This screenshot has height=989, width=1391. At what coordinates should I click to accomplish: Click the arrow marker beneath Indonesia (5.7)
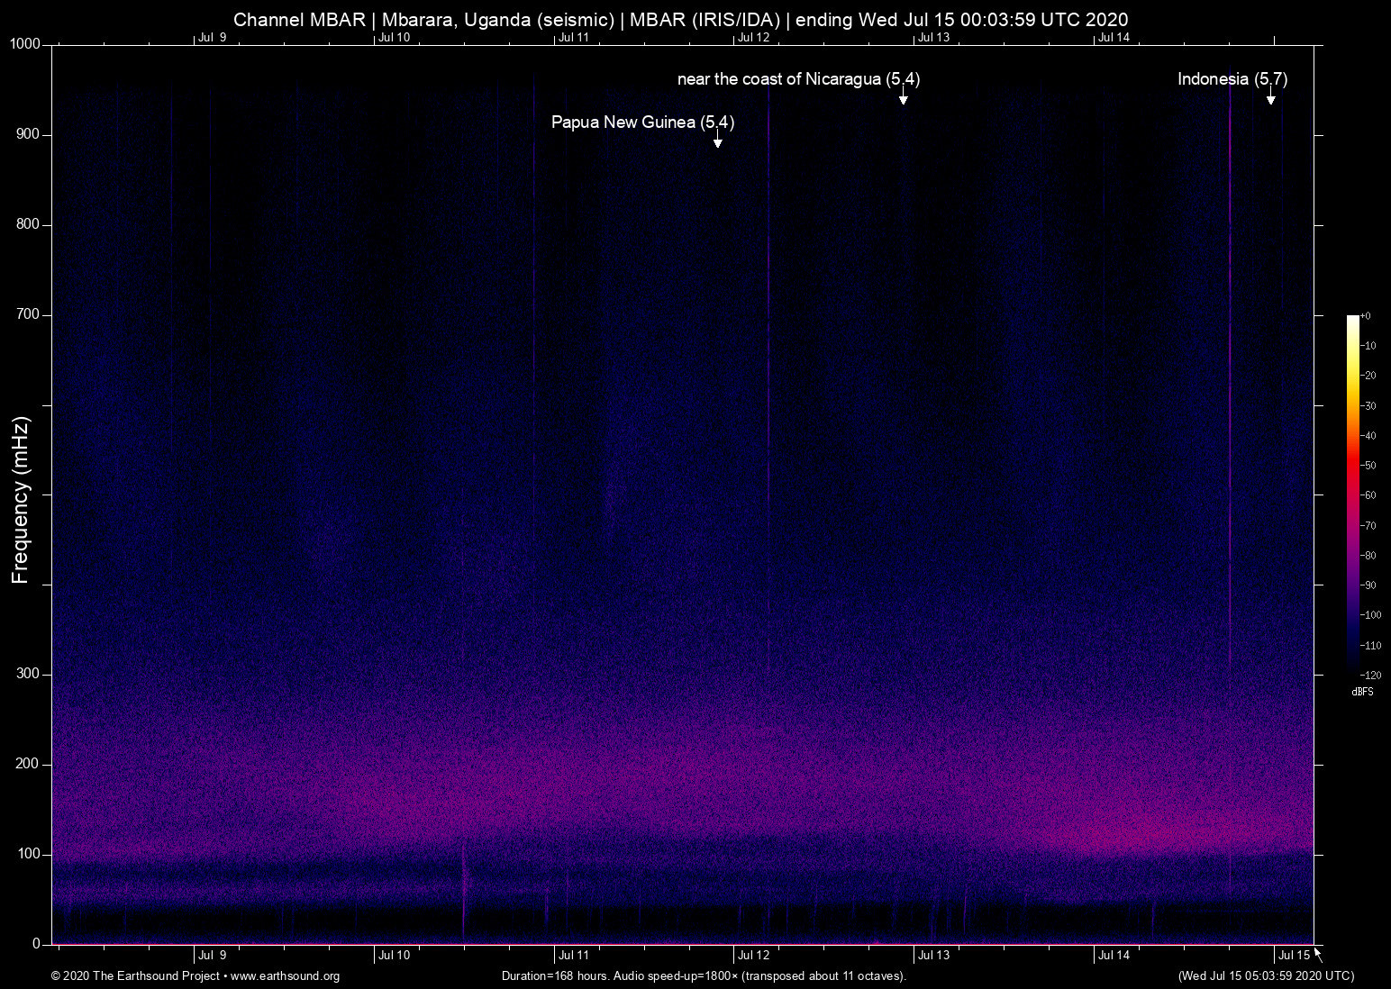pyautogui.click(x=1270, y=97)
